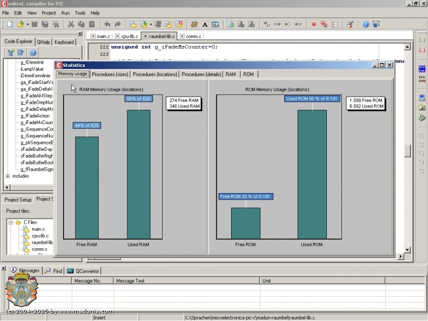428x321 pixels.
Task: Switch to the QConvertor tab in bottom panel
Action: [83, 271]
